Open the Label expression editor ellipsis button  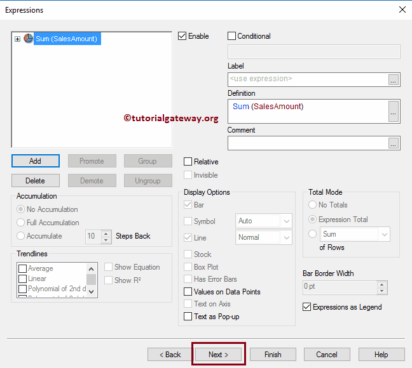[394, 80]
